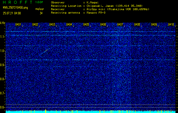178x113 pixels.
Task: Click the HROFFT program title
Action: [18, 2]
